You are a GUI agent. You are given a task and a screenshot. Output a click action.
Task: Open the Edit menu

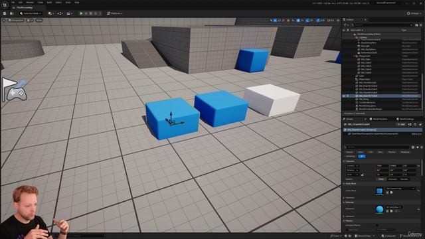21,3
